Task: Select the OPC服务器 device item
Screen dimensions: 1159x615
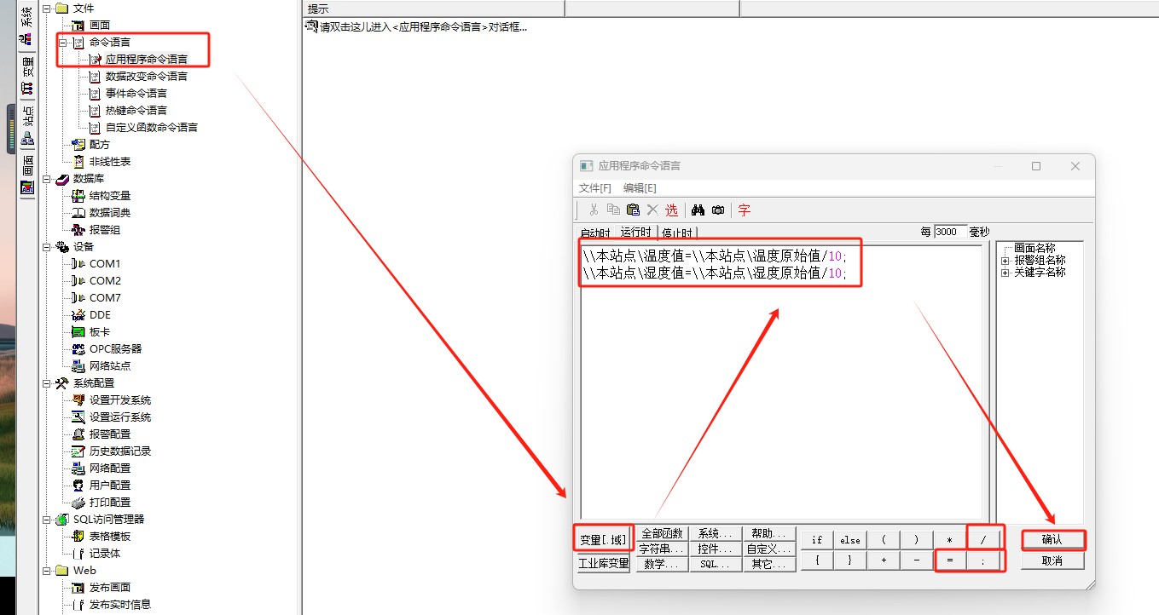Action: pyautogui.click(x=115, y=348)
